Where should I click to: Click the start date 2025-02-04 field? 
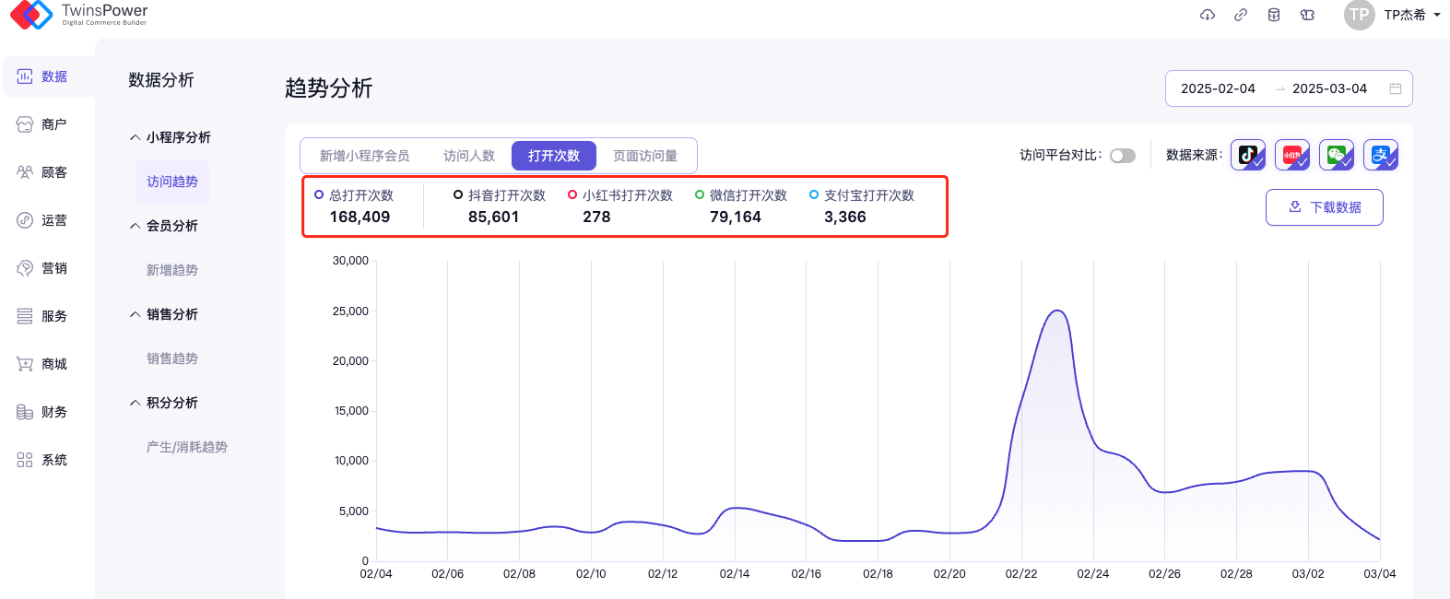pyautogui.click(x=1218, y=88)
